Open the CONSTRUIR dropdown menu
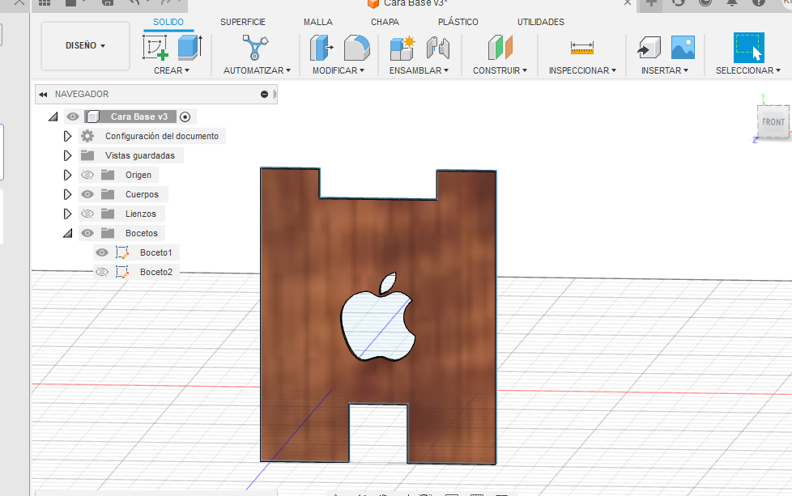792x496 pixels. (x=500, y=70)
